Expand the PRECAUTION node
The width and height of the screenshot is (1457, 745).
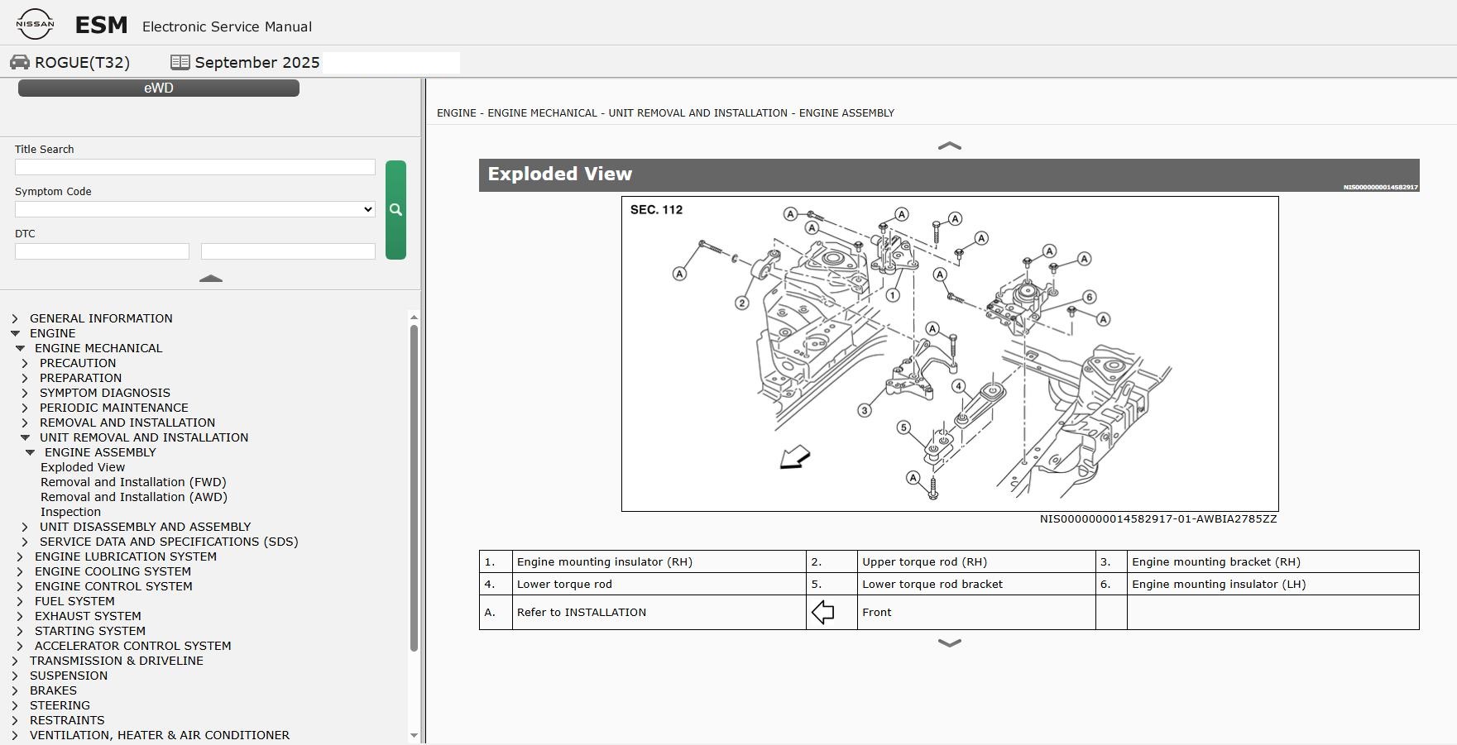25,363
